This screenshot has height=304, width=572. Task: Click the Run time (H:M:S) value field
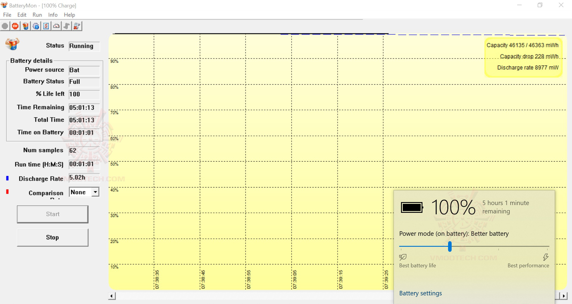pos(84,164)
